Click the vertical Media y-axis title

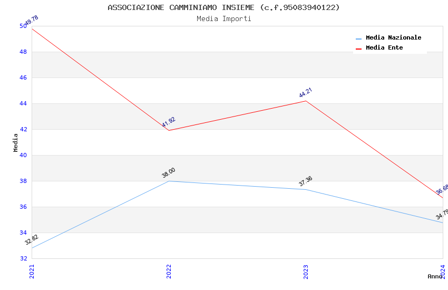[16, 142]
